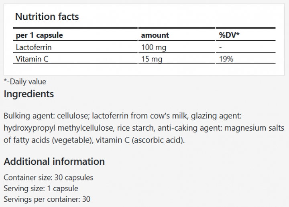Click the "amount" column header
The image size is (289, 207).
pyautogui.click(x=155, y=35)
